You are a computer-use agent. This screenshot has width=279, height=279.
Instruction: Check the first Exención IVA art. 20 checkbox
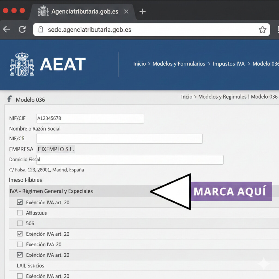click(x=20, y=202)
